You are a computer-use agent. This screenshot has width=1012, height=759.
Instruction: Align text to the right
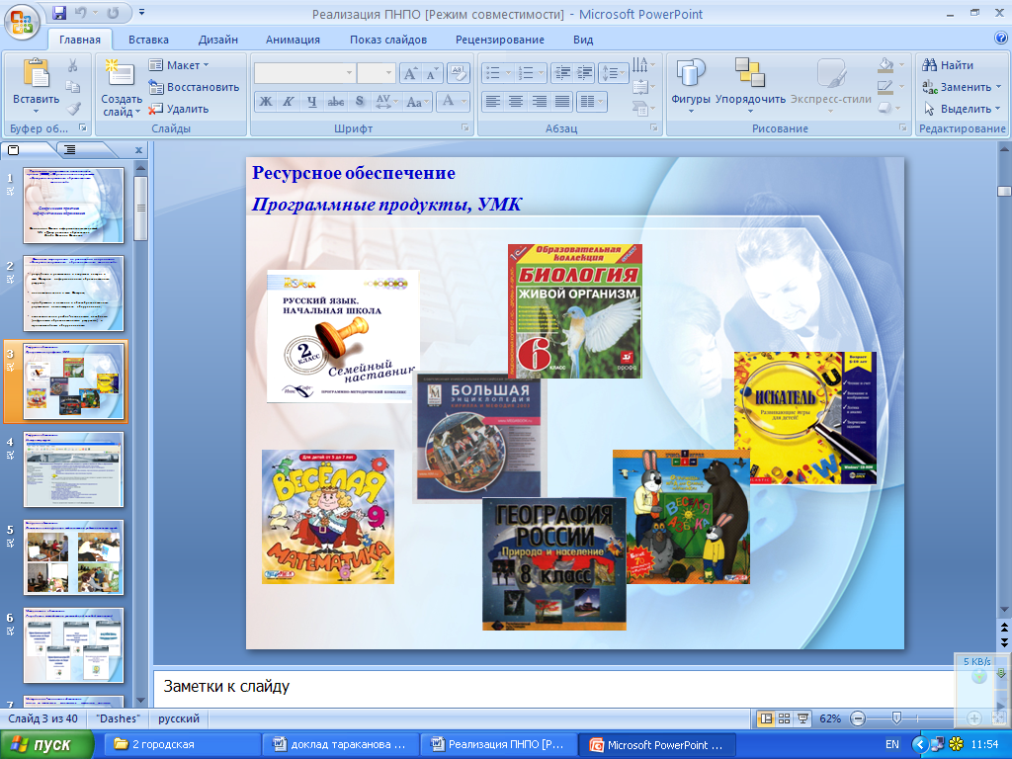(x=539, y=102)
